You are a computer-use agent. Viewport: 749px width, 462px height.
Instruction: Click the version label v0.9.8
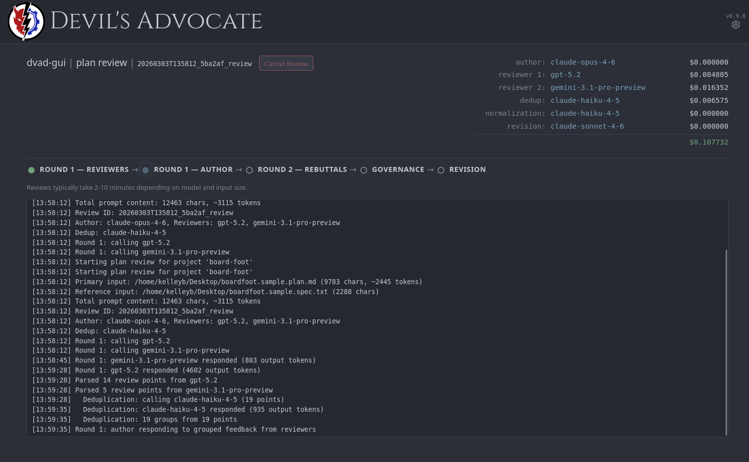tap(736, 16)
